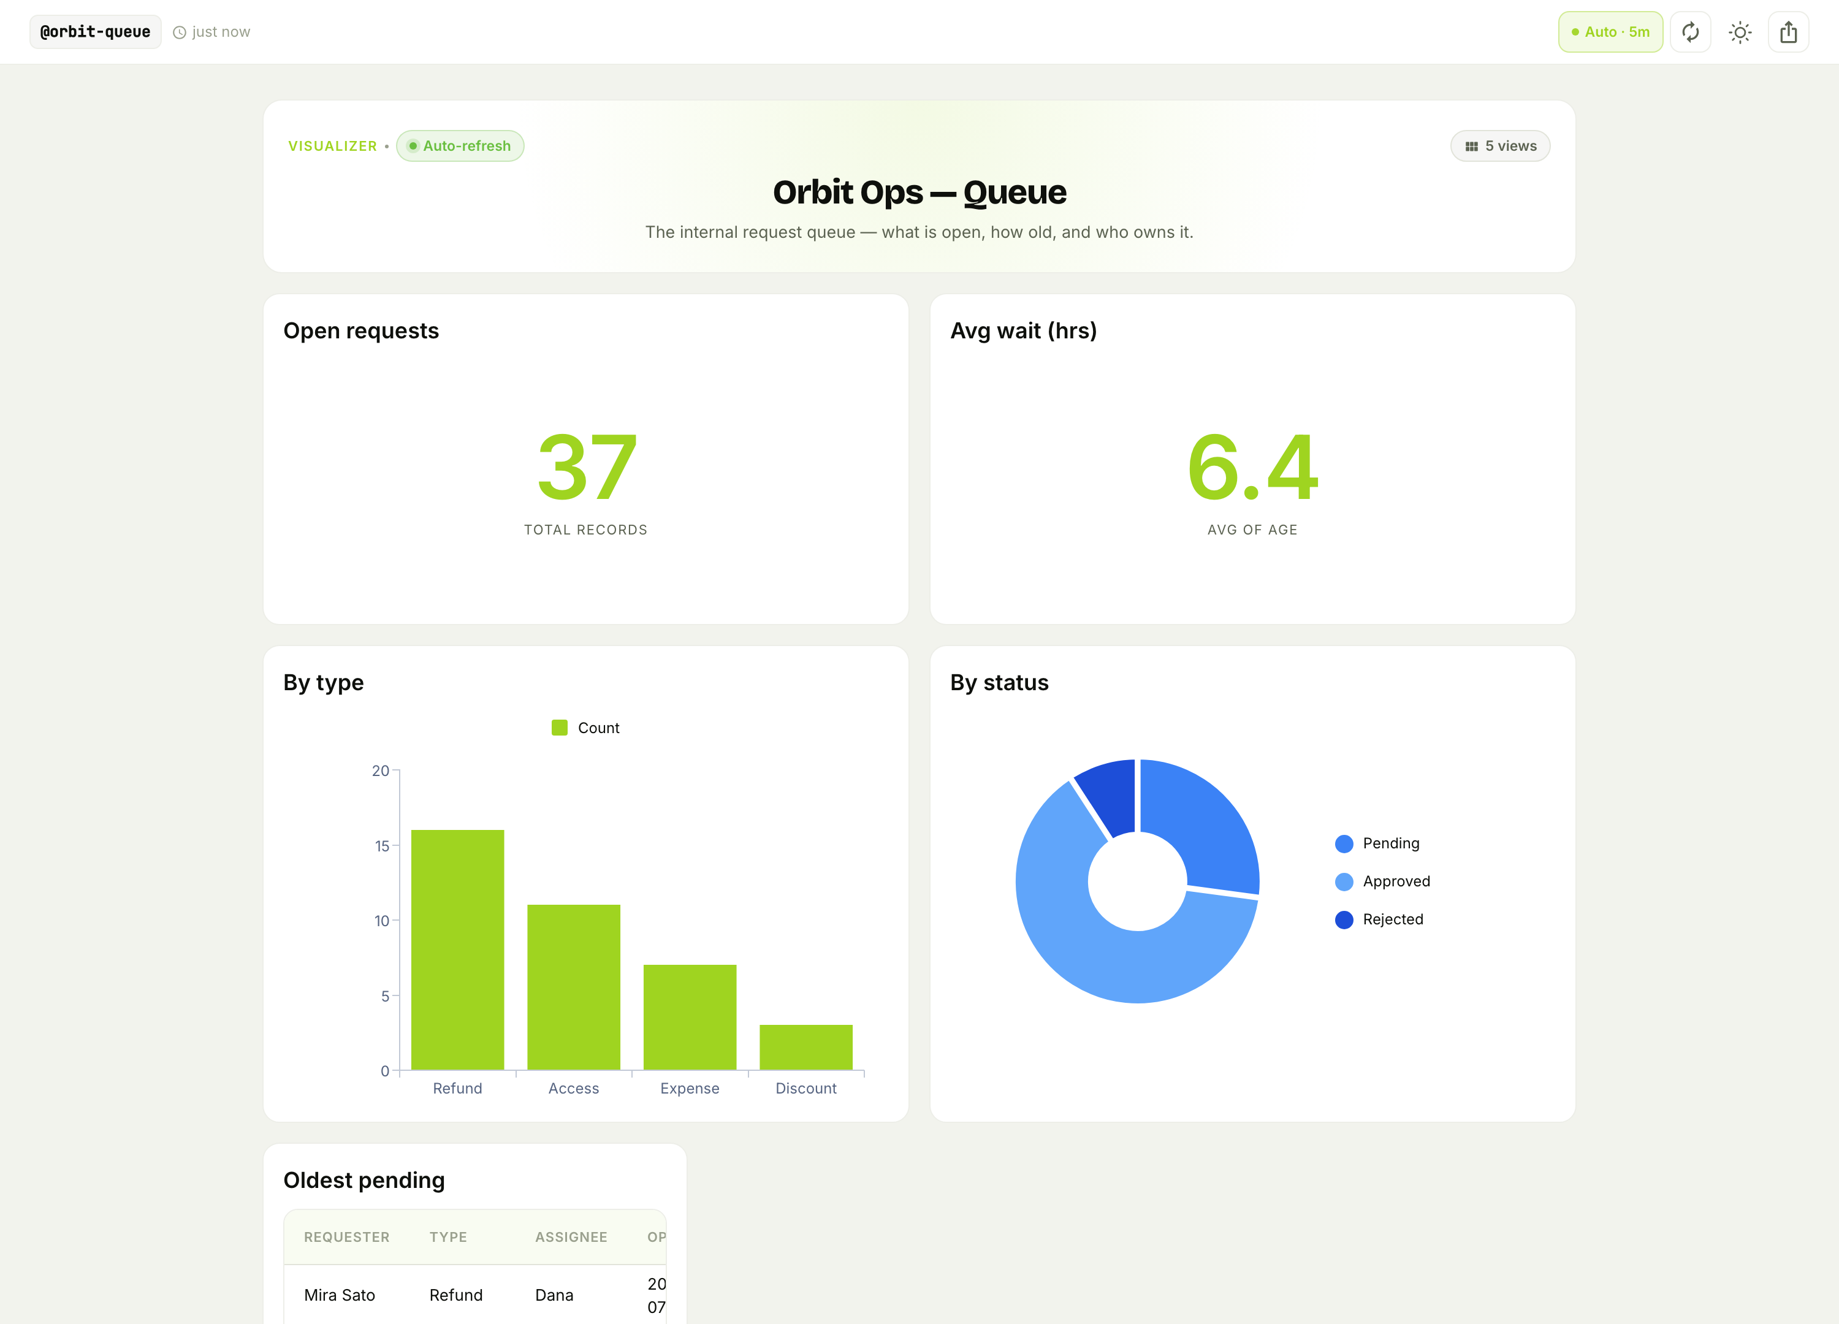Click the refresh icon in top bar
The height and width of the screenshot is (1324, 1839).
[x=1690, y=32]
